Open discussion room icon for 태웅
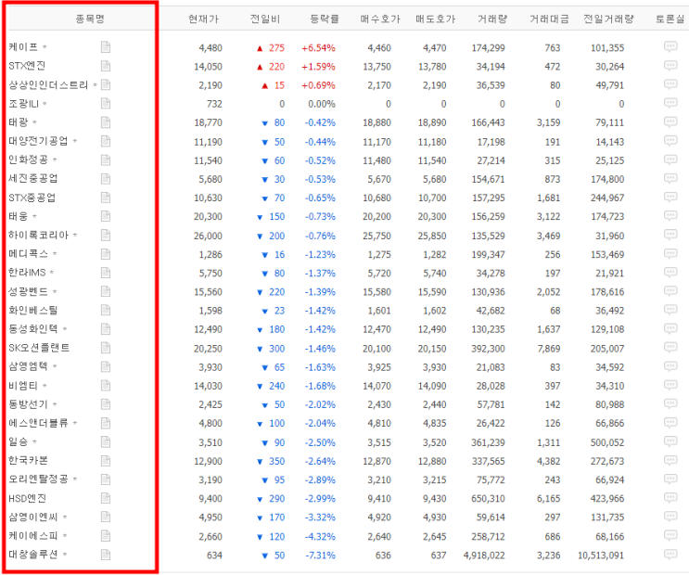Viewport: 689px width, 575px height. pos(670,216)
